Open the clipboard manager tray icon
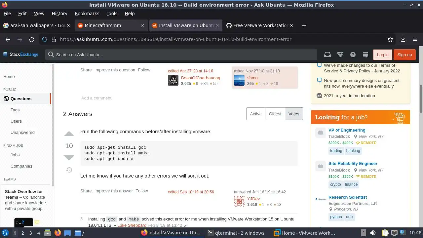The width and height of the screenshot is (423, 238). (x=385, y=233)
